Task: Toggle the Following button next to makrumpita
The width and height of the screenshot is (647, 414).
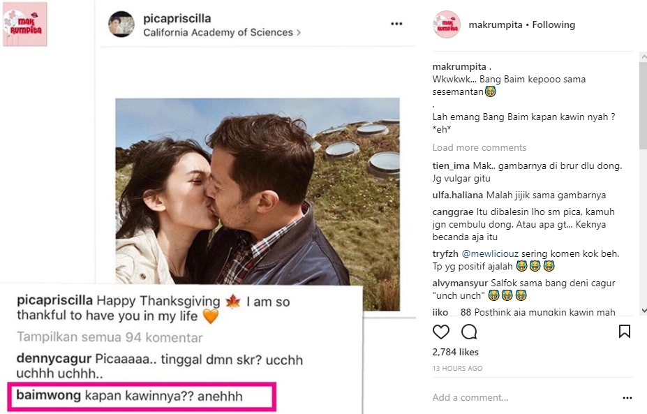Action: point(554,25)
